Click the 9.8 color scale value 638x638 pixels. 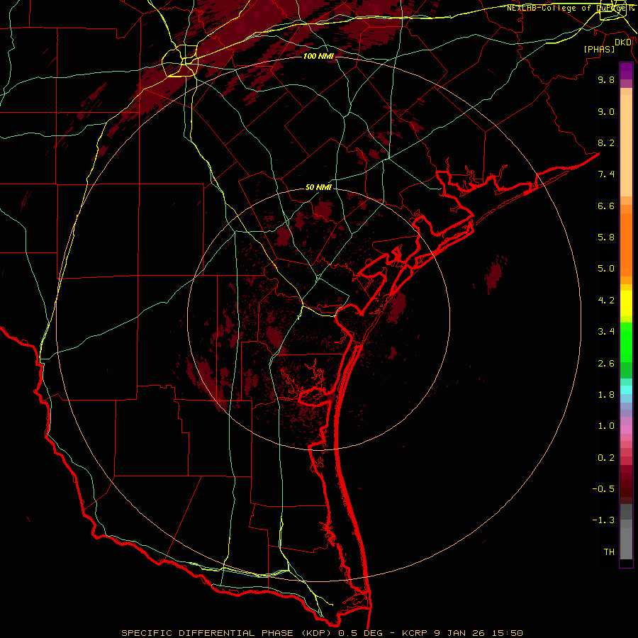(x=606, y=79)
